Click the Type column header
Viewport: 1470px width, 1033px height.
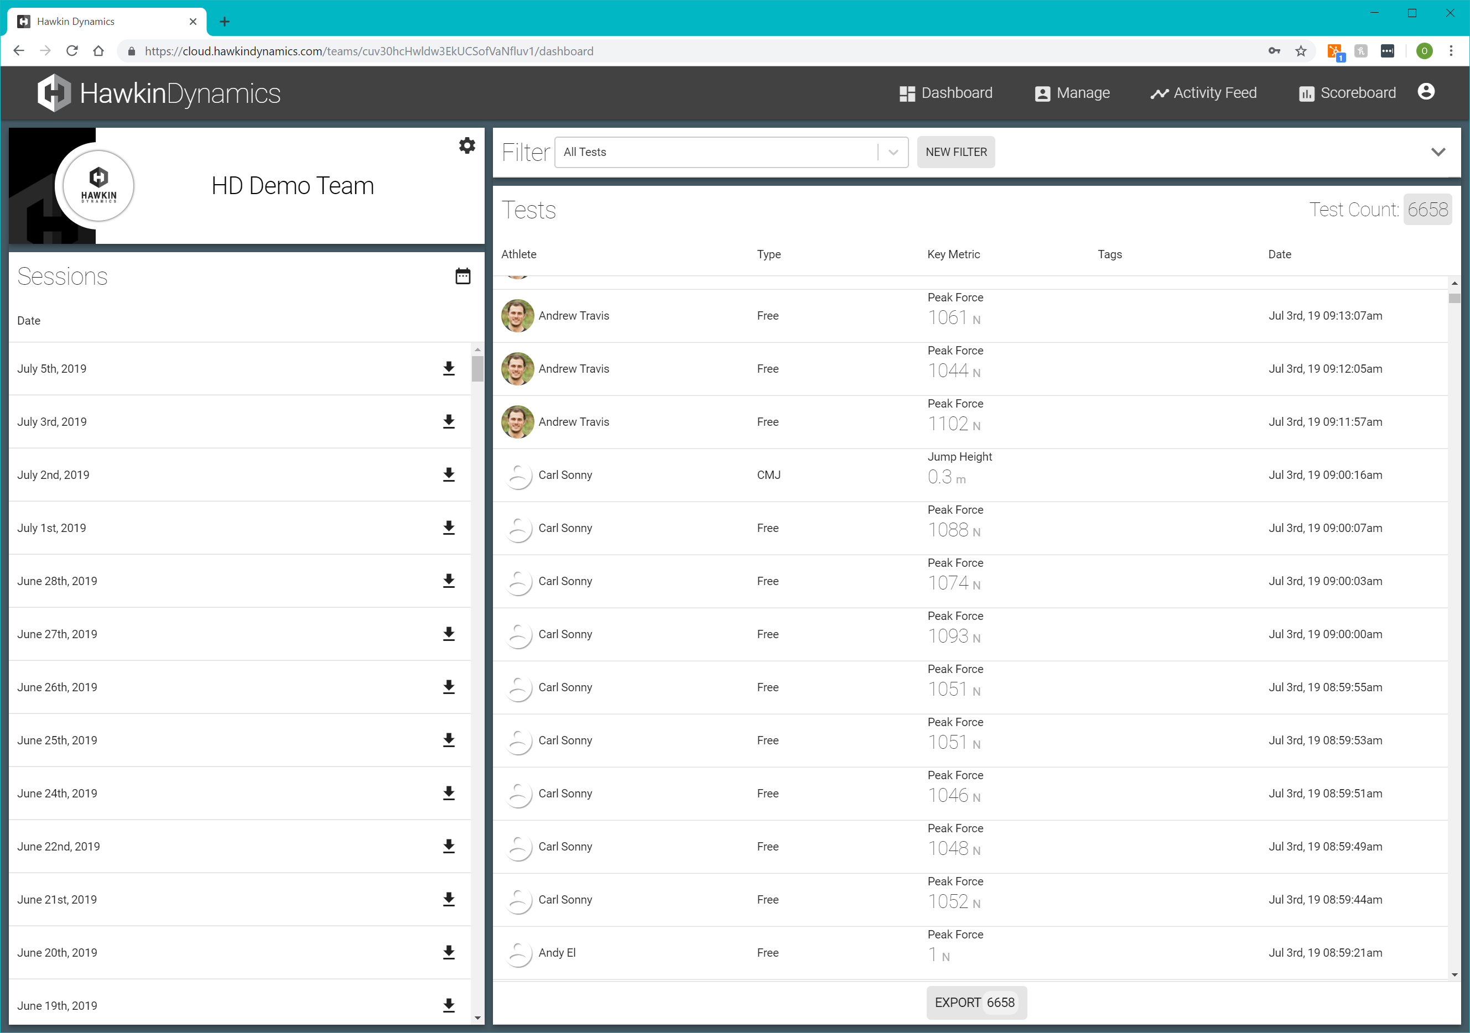(x=768, y=254)
